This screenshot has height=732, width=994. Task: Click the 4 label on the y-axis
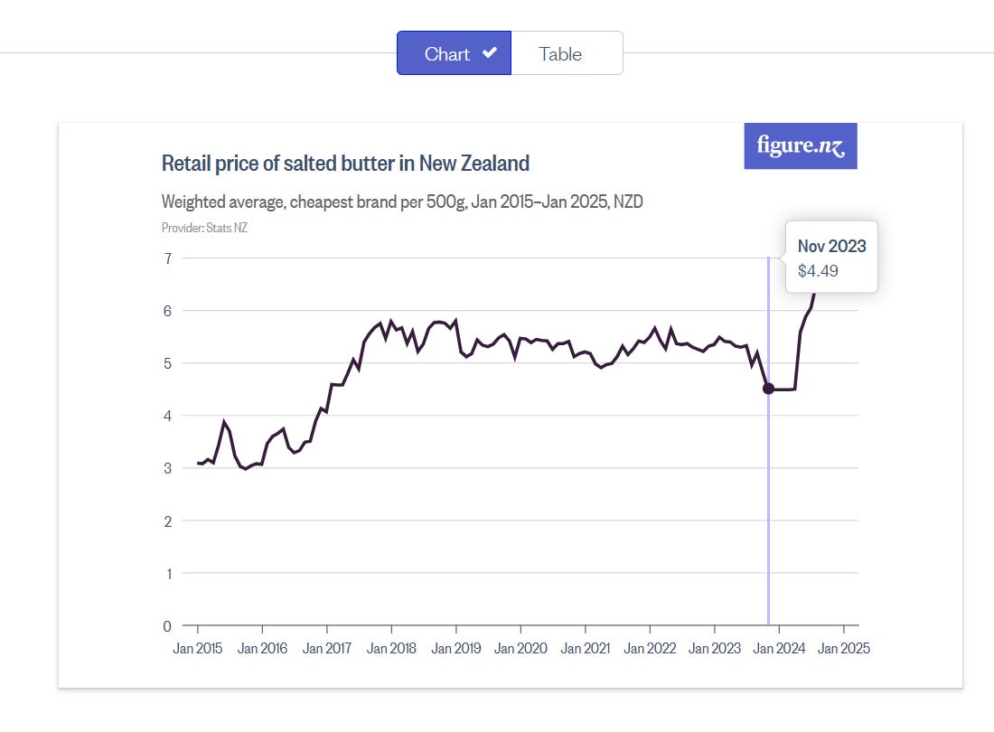(x=167, y=416)
